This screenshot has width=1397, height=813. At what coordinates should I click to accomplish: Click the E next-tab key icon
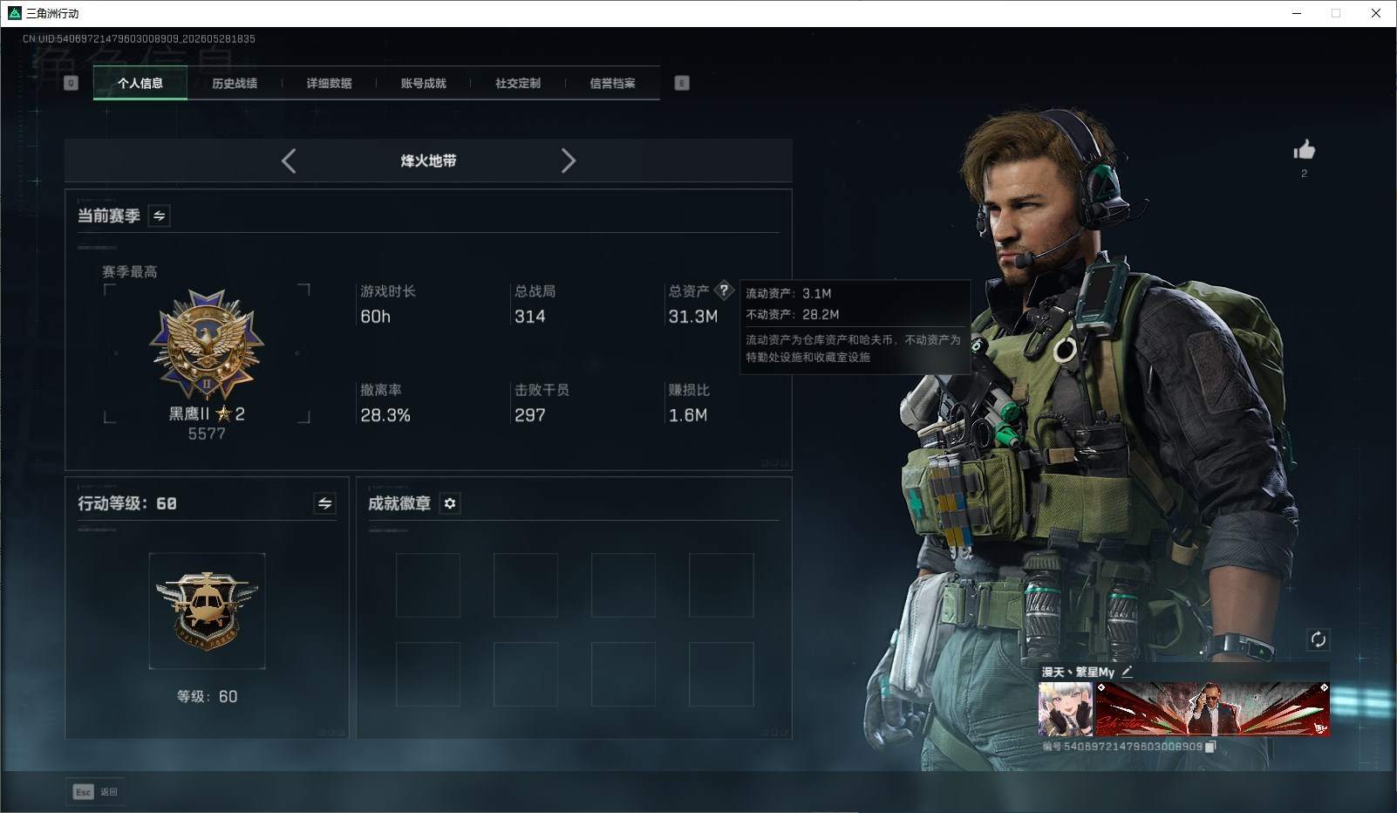point(682,83)
